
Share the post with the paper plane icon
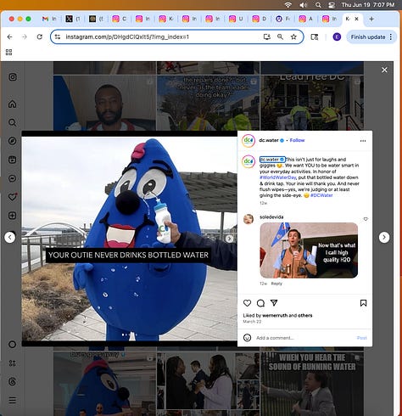(274, 303)
